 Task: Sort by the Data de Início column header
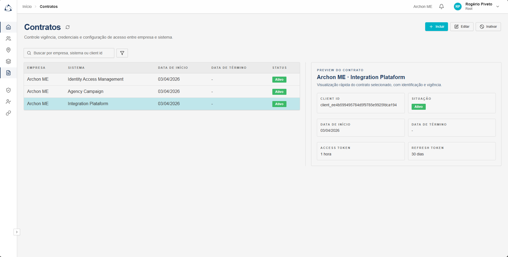[173, 68]
